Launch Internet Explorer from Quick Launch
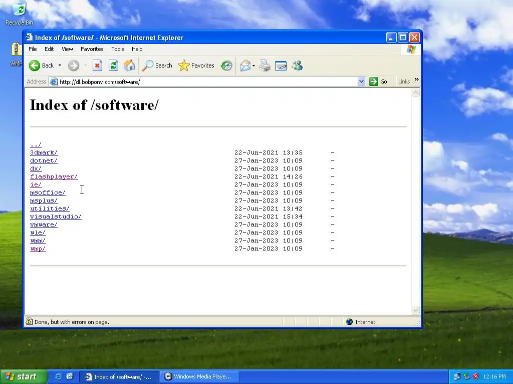This screenshot has width=513, height=384. (58, 376)
